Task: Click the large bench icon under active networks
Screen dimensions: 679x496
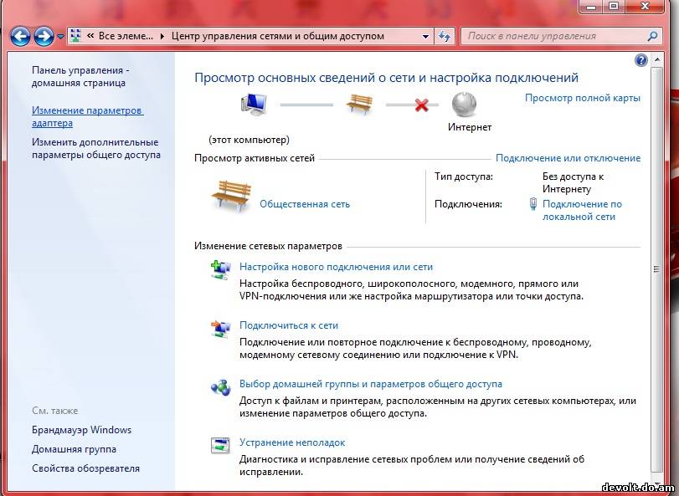Action: (231, 197)
